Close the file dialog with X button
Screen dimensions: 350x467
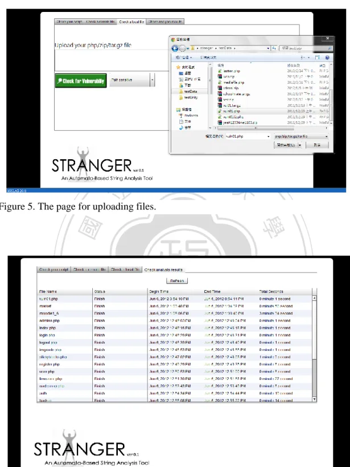point(327,39)
